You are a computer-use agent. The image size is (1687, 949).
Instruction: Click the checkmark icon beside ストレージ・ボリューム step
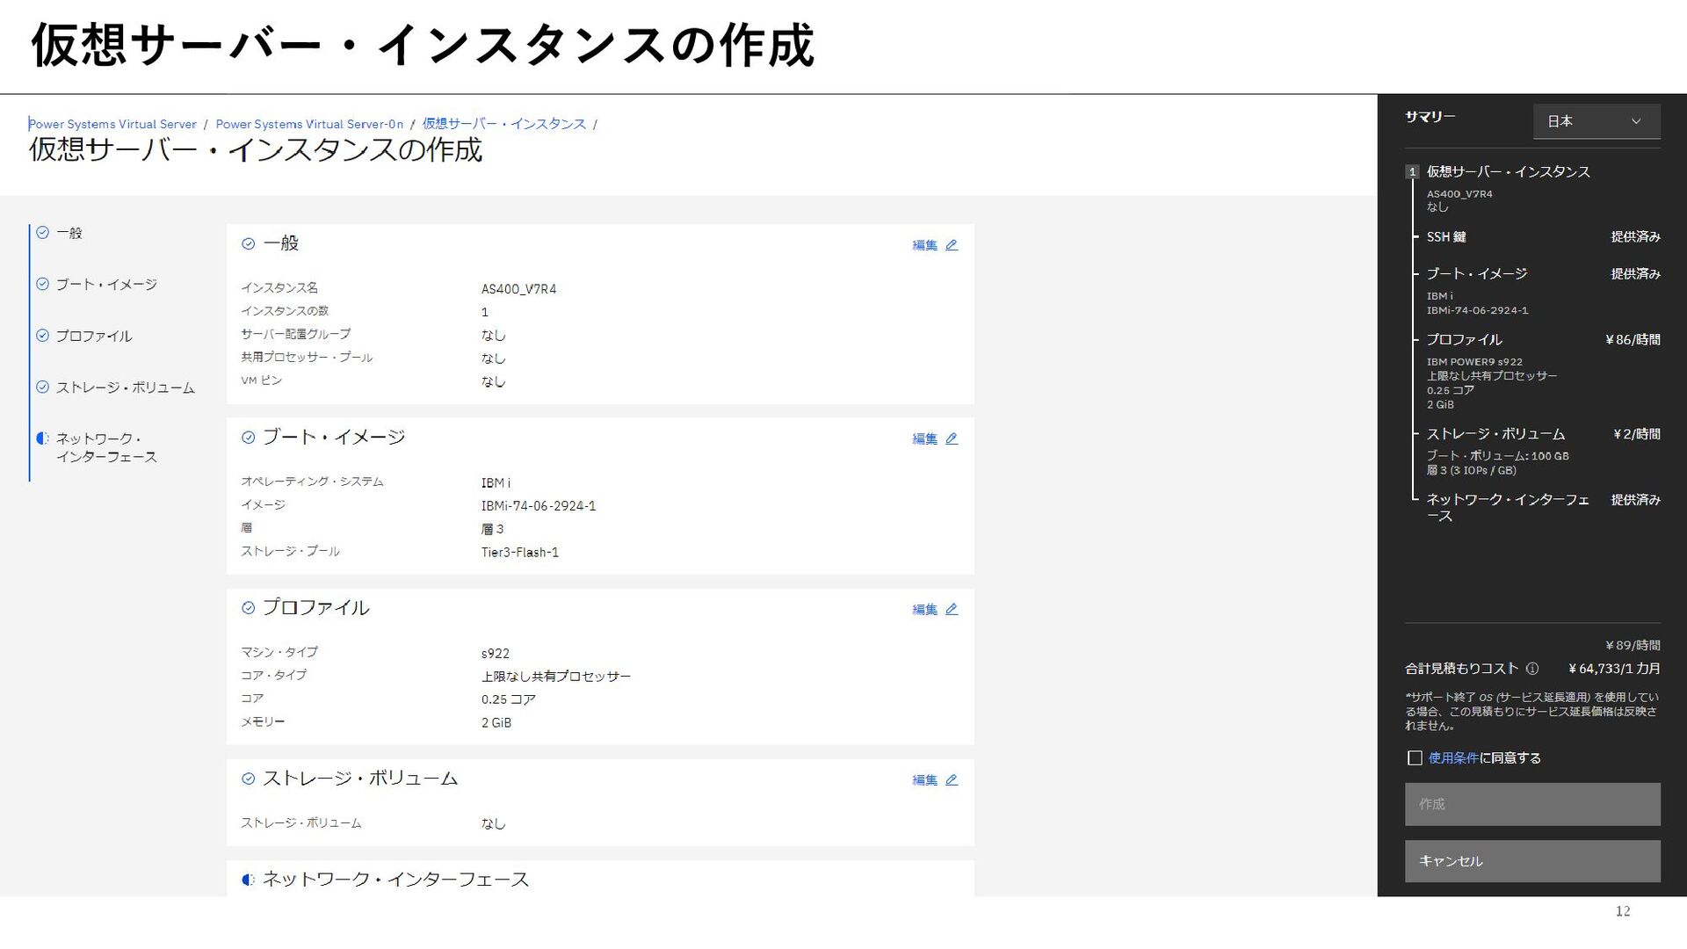pos(42,388)
